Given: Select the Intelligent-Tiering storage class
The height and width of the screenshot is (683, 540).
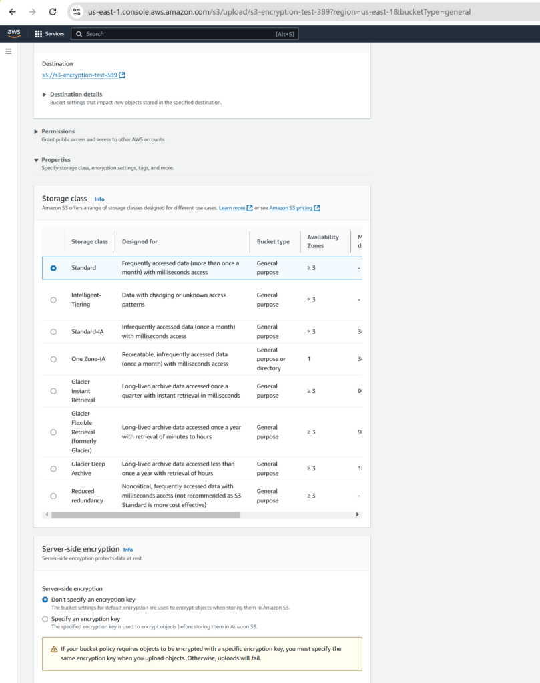Looking at the screenshot, I should pyautogui.click(x=53, y=300).
